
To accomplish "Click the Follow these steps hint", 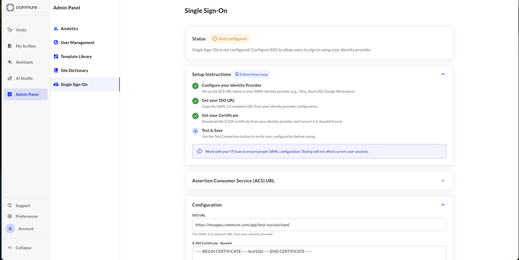I will pos(252,74).
